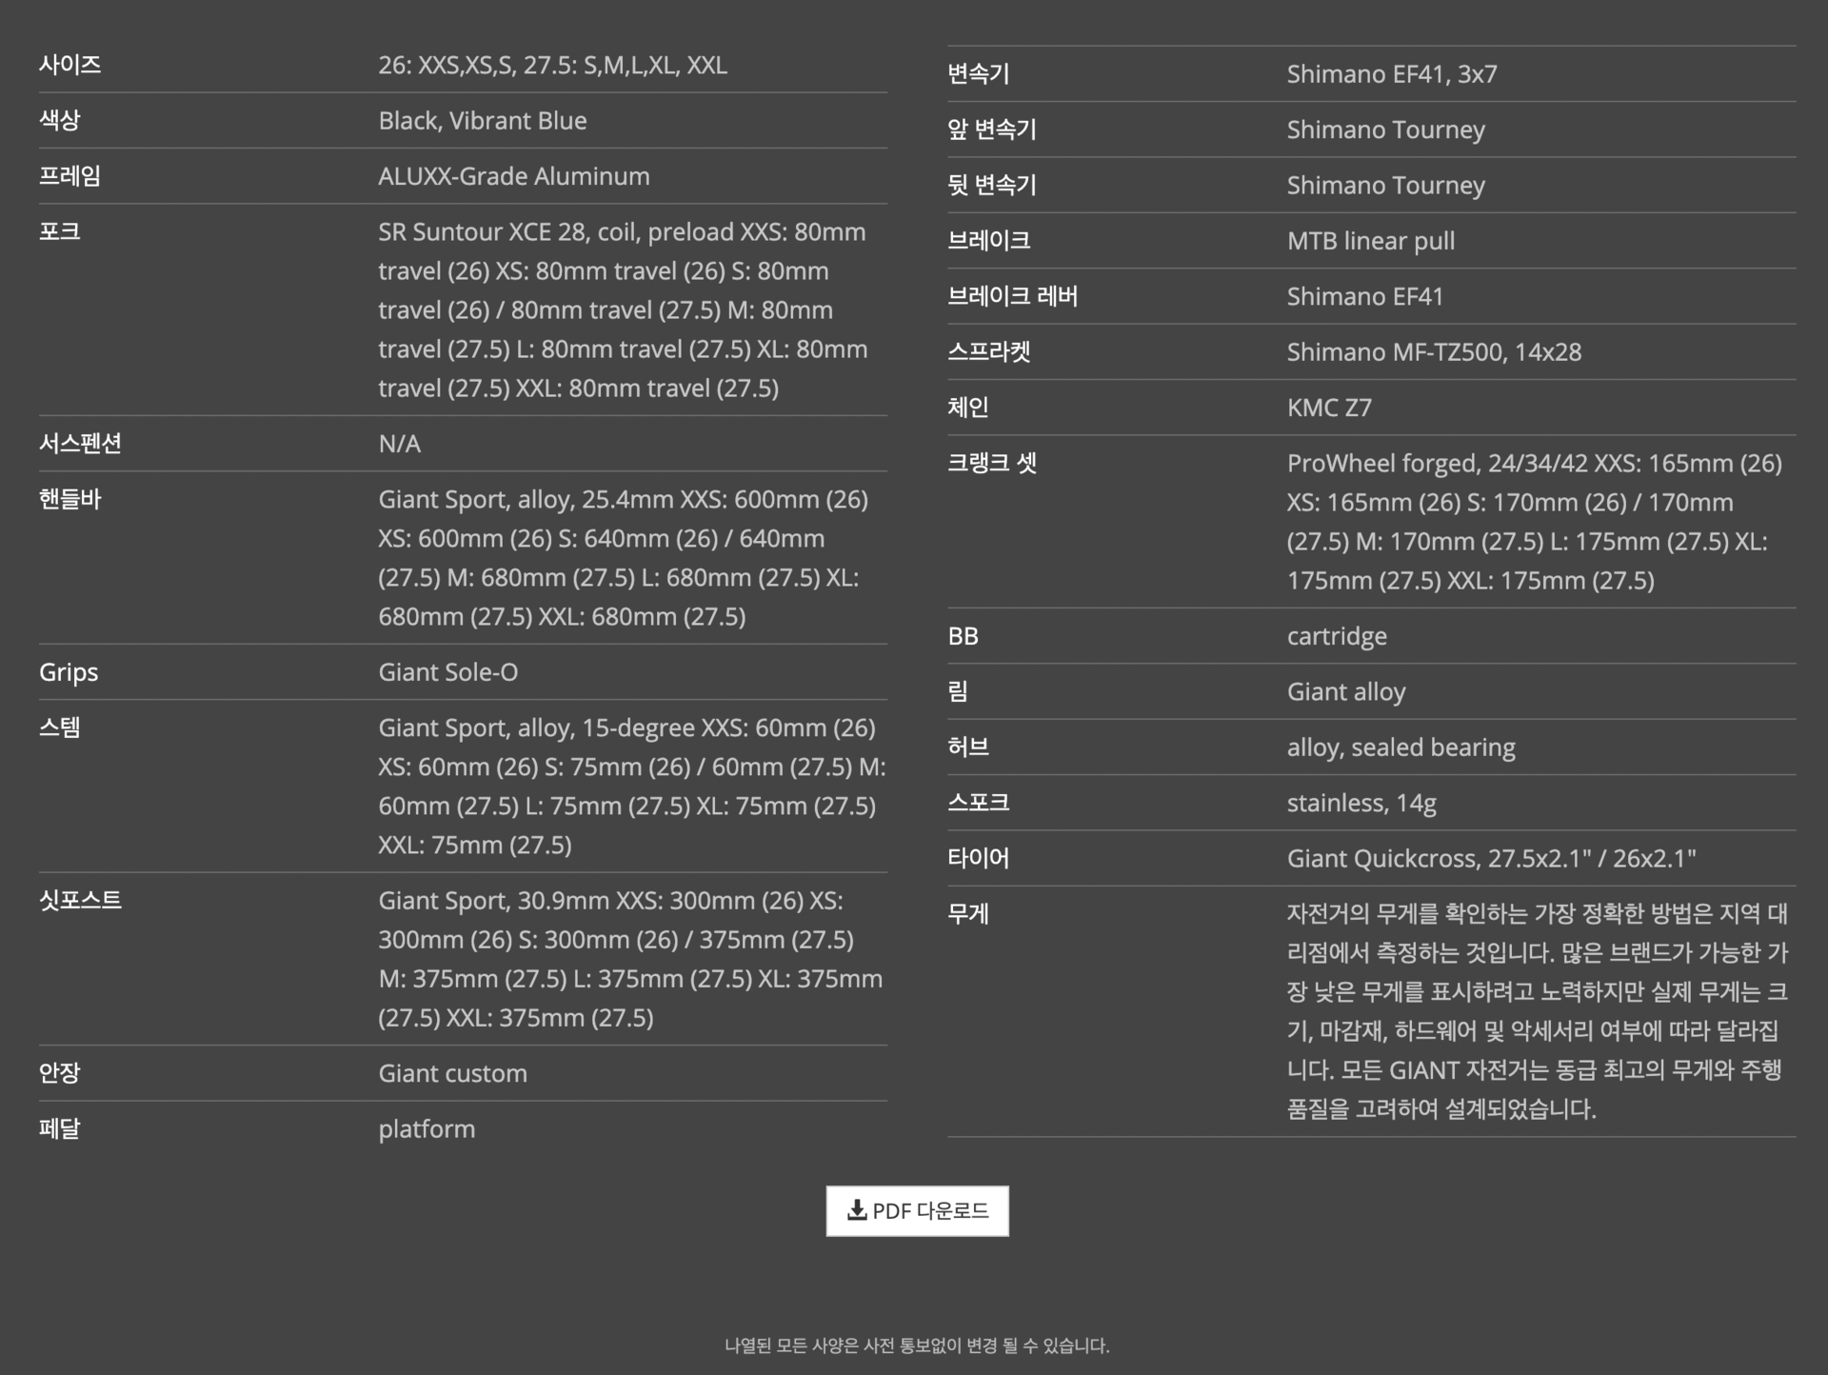Select the 허브 label
1828x1375 pixels.
click(968, 747)
